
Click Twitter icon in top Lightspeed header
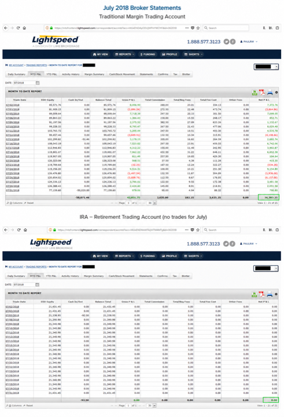point(226,42)
